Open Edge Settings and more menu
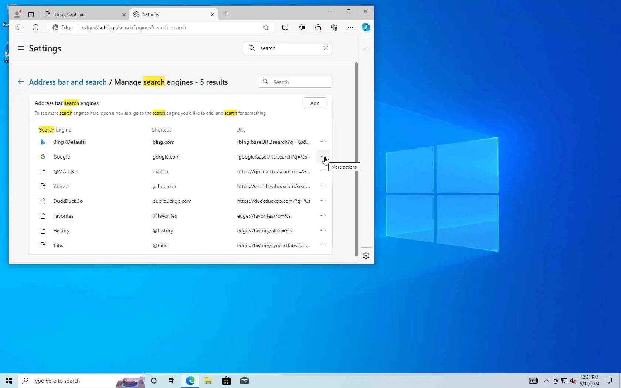621x388 pixels. coord(350,27)
